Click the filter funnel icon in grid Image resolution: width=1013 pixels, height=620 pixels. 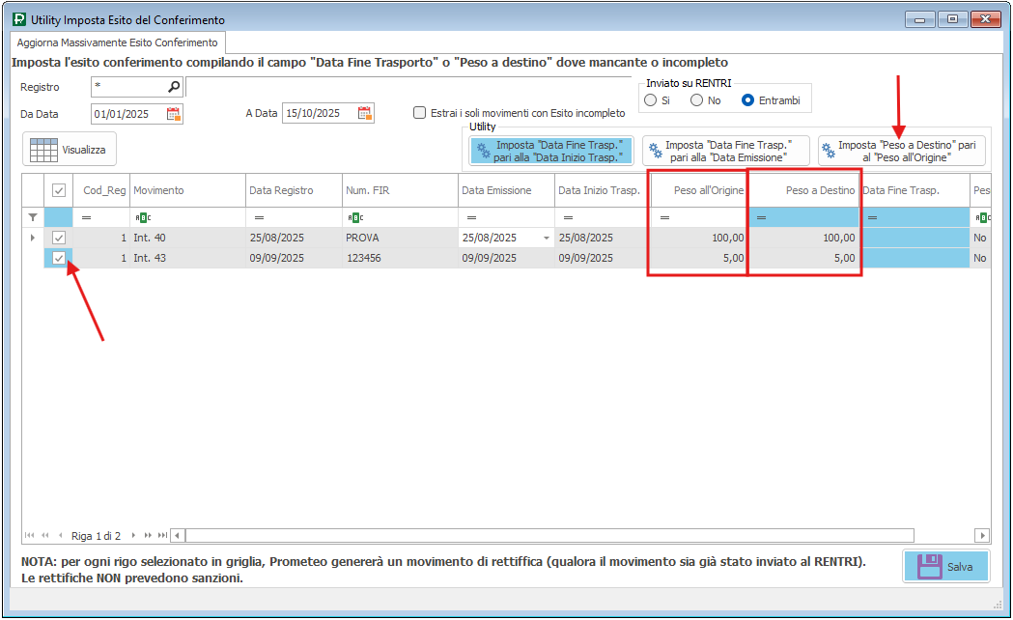[33, 218]
